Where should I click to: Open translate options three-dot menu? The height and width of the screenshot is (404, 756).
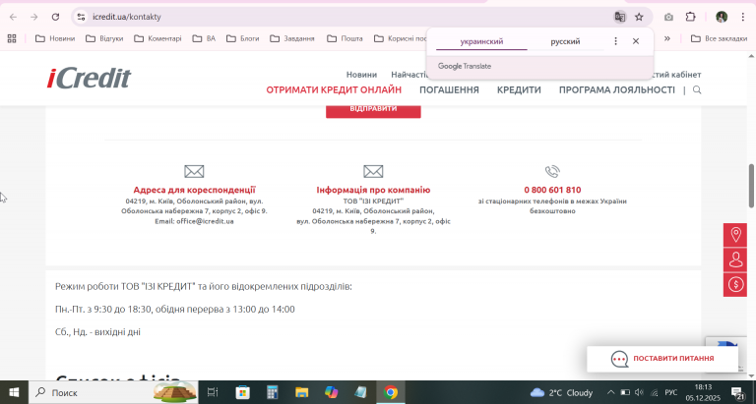(615, 41)
